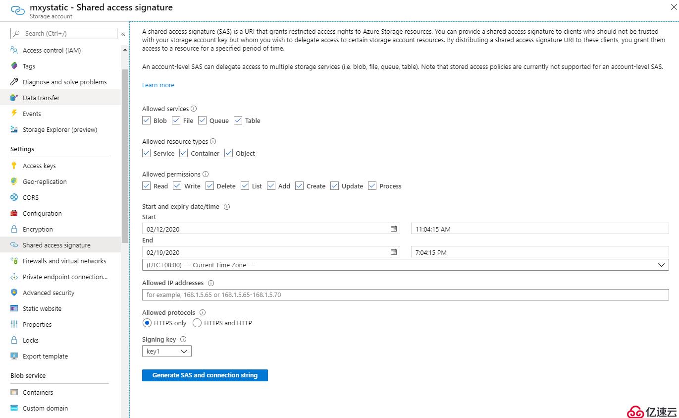Open the Signing key key1 dropdown
679x418 pixels.
point(166,351)
